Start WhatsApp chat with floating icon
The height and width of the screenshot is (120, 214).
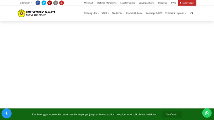tap(207, 113)
